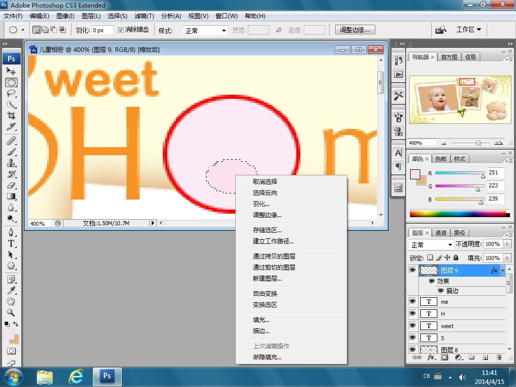Toggle lock transparent pixels icon
The height and width of the screenshot is (387, 516).
click(x=430, y=257)
